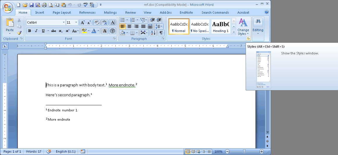Screen dimensions: 338x155
Task: Toggle Bold formatting
Action: pyautogui.click(x=29, y=31)
